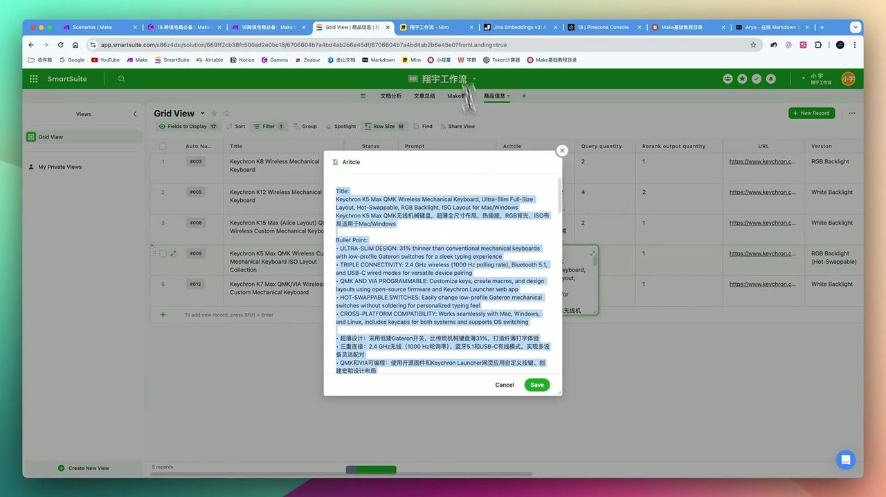
Task: Open the notifications bell icon
Action: (770, 79)
